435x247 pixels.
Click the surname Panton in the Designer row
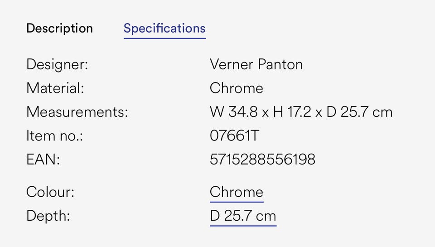point(280,64)
